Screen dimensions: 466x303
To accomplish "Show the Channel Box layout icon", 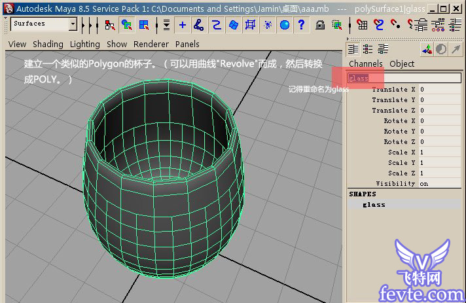I will coord(353,49).
